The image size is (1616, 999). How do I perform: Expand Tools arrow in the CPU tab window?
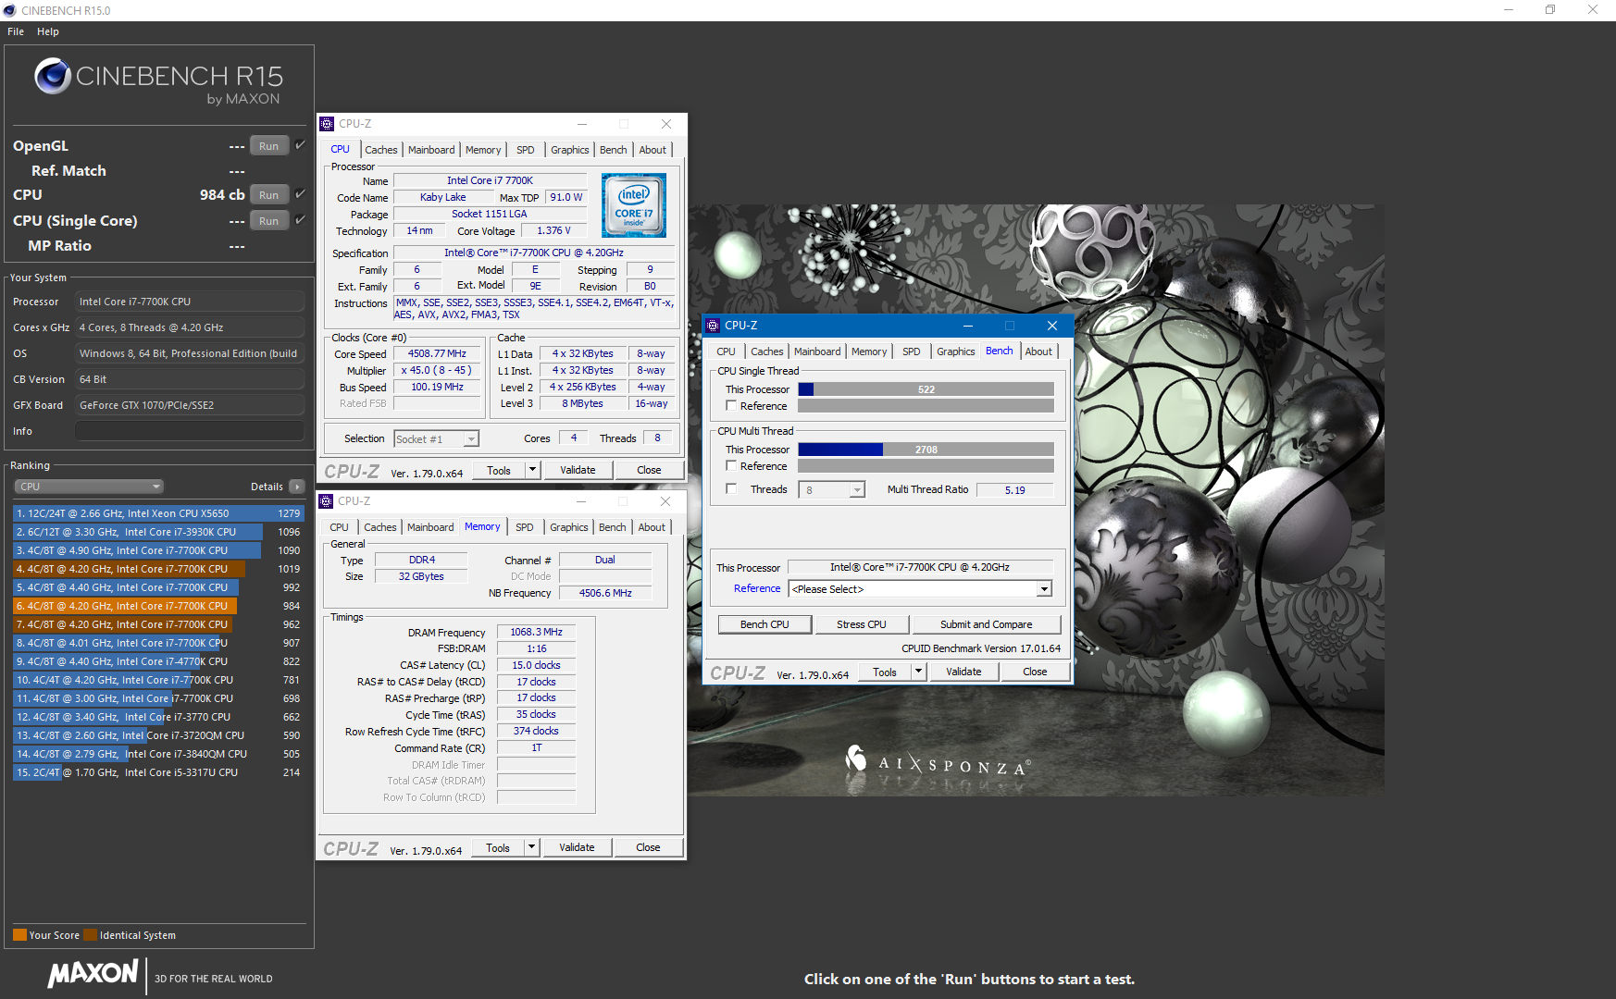[x=532, y=470]
